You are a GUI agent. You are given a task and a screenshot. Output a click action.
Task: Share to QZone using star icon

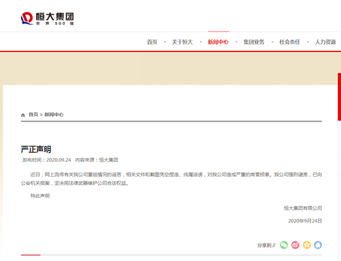click(307, 245)
